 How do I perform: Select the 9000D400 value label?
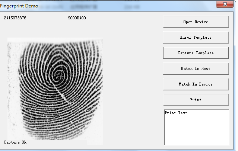(77, 18)
